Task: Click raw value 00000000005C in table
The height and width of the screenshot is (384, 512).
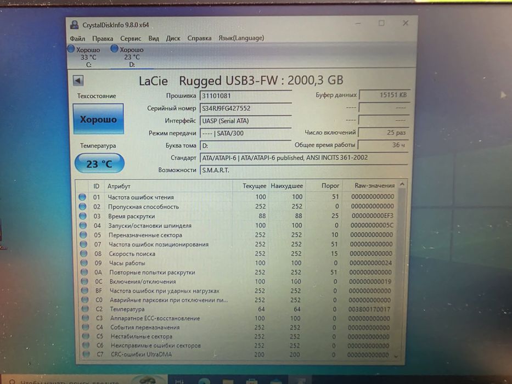Action: pos(372,225)
